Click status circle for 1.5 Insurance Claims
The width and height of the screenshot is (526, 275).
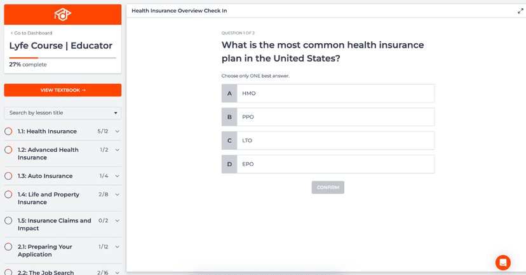8,221
